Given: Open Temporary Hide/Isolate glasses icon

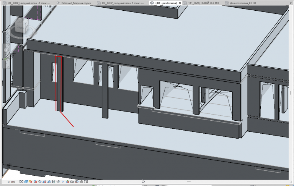Looking at the screenshot, I should [x=58, y=182].
